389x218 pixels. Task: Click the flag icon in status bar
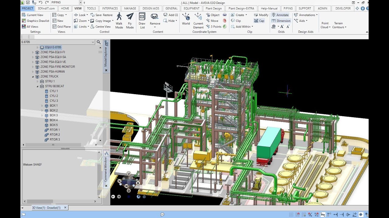click(x=23, y=214)
